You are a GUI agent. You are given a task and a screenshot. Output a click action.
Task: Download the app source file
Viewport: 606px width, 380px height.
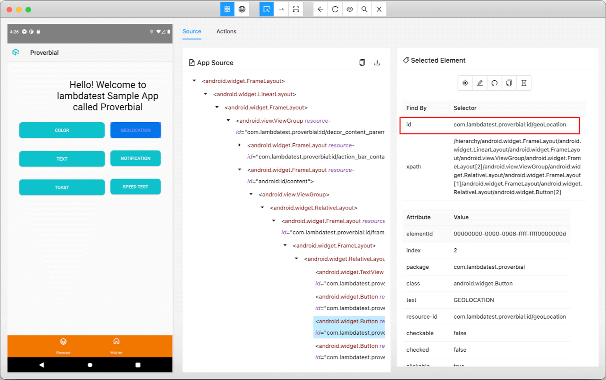tap(377, 62)
